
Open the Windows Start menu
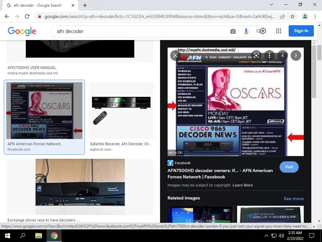pos(8,236)
